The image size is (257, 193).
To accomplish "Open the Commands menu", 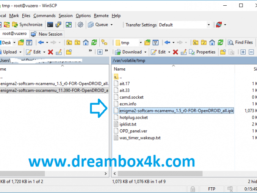I will tap(44, 16).
